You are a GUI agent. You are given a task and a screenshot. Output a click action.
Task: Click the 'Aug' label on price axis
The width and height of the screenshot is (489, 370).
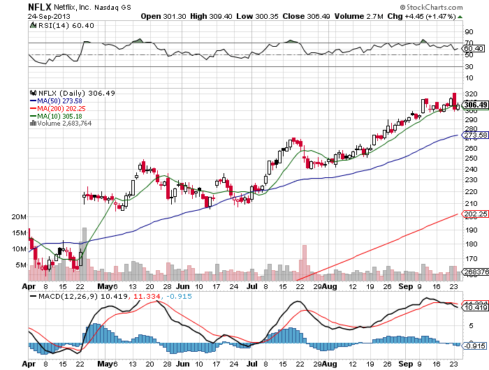(x=329, y=286)
